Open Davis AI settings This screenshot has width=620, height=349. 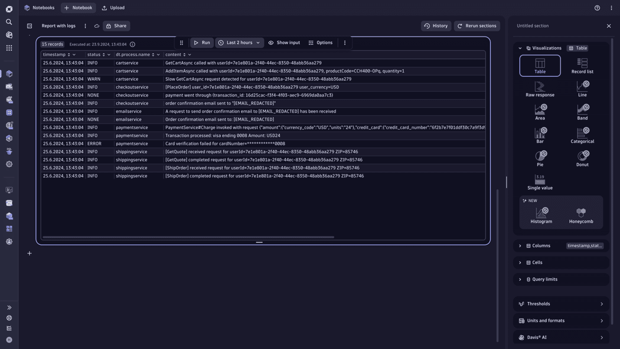tap(561, 338)
